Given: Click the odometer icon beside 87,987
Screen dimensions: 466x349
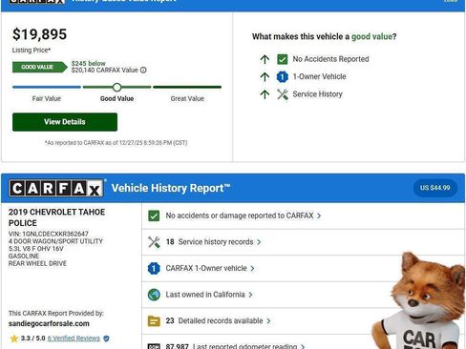Looking at the screenshot, I should (x=154, y=346).
